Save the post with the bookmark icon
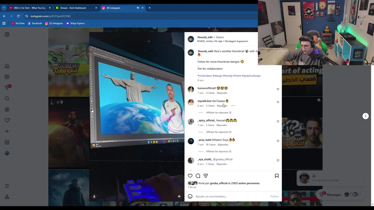Screen dimensions: 374x210 click(277, 176)
